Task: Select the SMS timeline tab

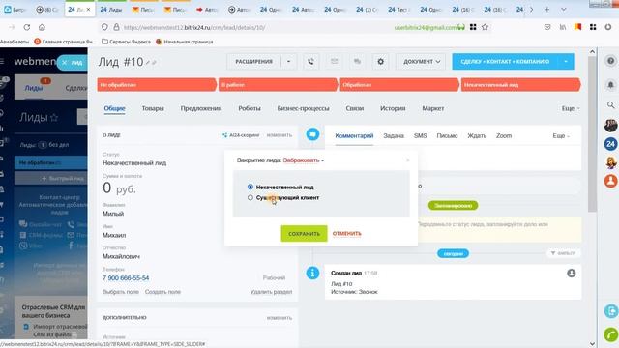Action: [420, 135]
